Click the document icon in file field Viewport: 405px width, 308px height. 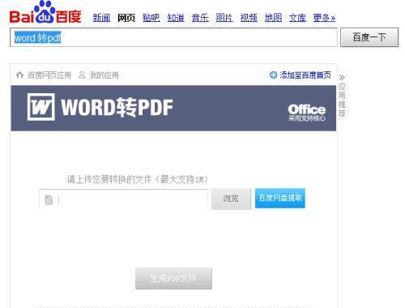49,200
